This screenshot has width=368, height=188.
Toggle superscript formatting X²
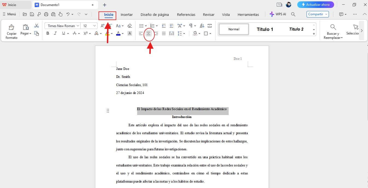pyautogui.click(x=85, y=33)
